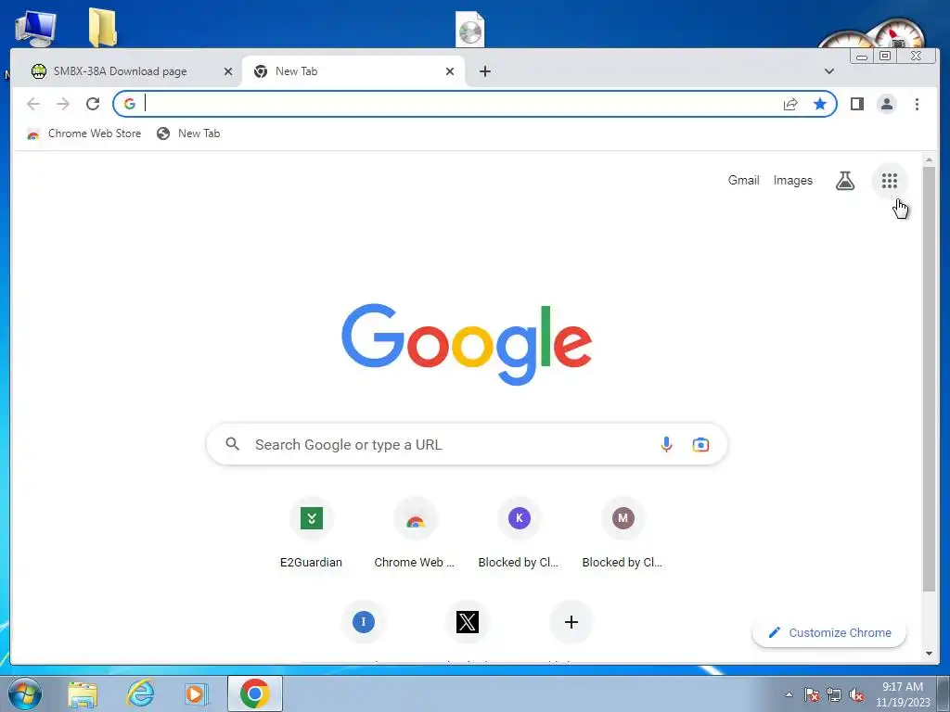The image size is (950, 712).
Task: Show hidden system tray icons
Action: coord(789,694)
